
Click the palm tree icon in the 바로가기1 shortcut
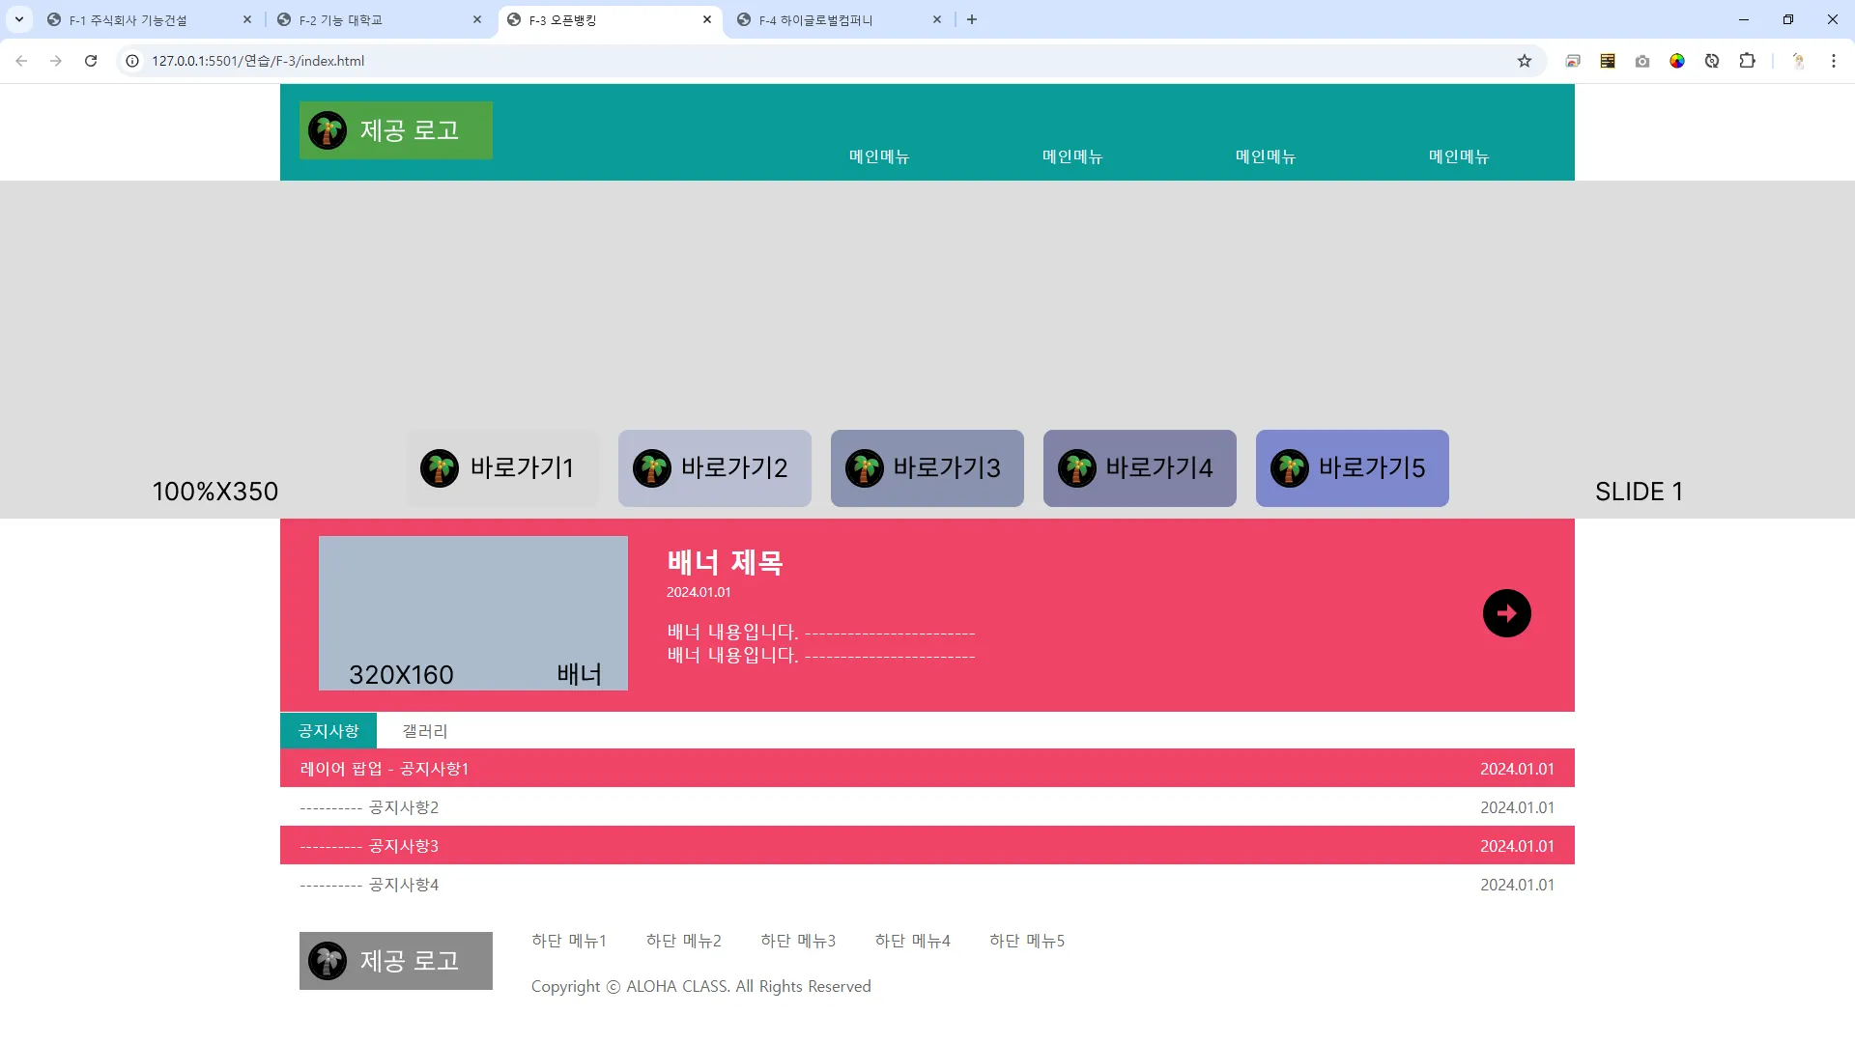[440, 468]
